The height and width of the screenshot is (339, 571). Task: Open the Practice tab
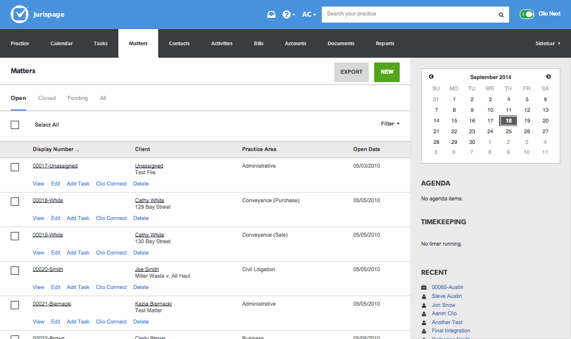[x=20, y=43]
